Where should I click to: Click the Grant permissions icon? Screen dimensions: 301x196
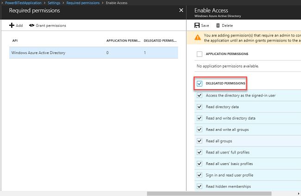32,25
